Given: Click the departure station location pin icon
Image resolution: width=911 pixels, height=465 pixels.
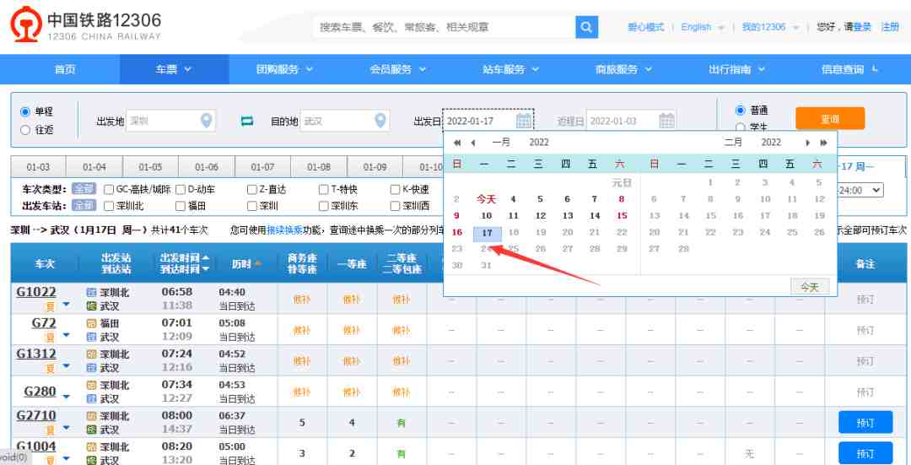Looking at the screenshot, I should coord(207,121).
